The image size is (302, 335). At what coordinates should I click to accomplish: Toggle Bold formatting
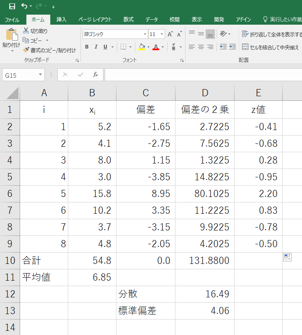click(87, 47)
